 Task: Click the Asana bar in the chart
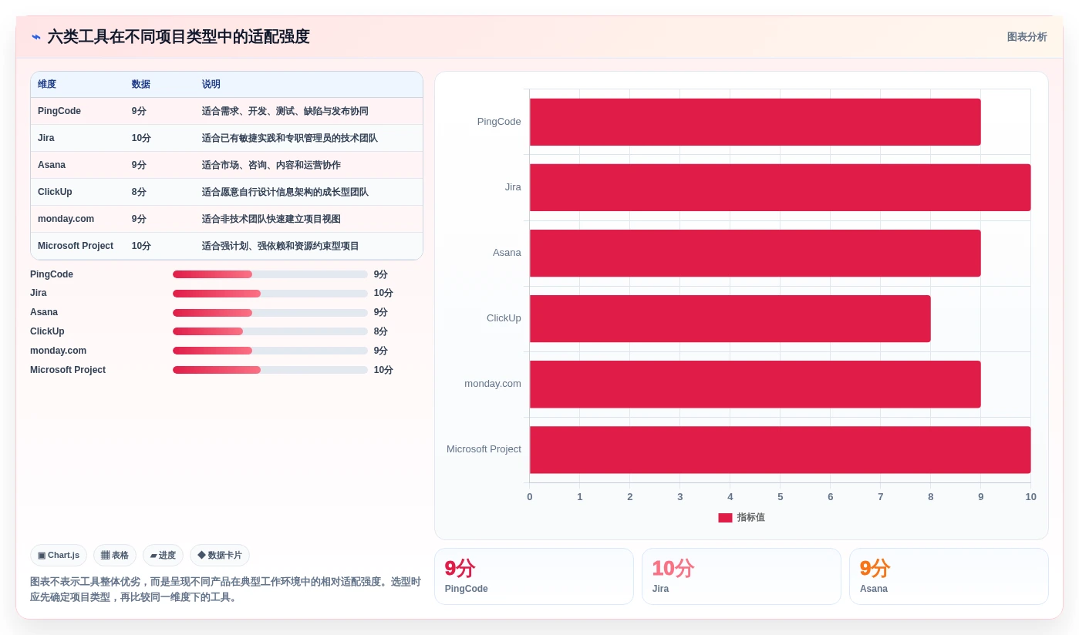tap(755, 253)
